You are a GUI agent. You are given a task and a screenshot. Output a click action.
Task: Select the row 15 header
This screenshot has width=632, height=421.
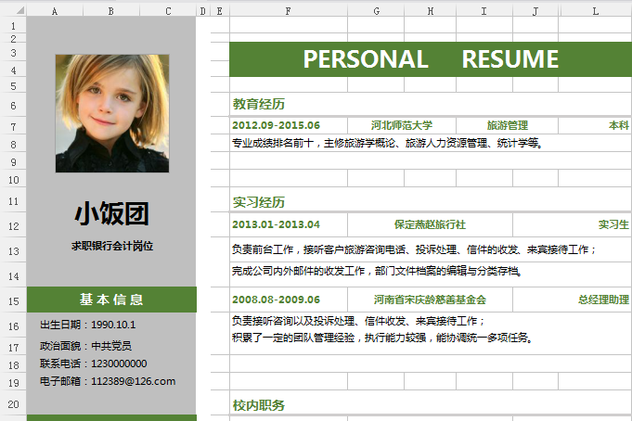point(13,300)
